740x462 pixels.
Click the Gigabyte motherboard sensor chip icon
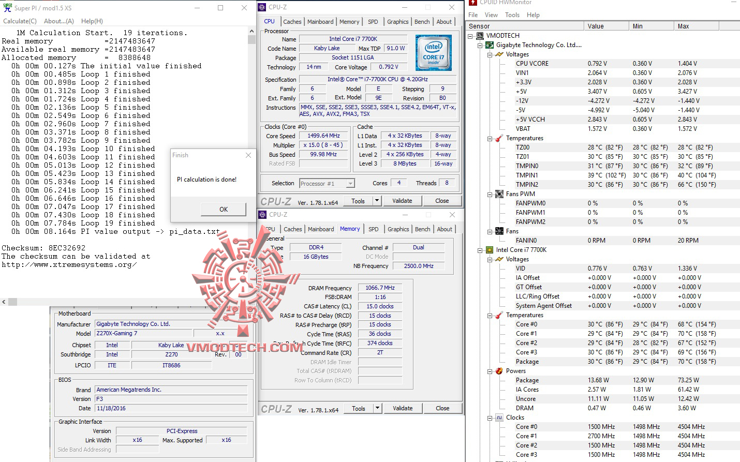pyautogui.click(x=489, y=45)
